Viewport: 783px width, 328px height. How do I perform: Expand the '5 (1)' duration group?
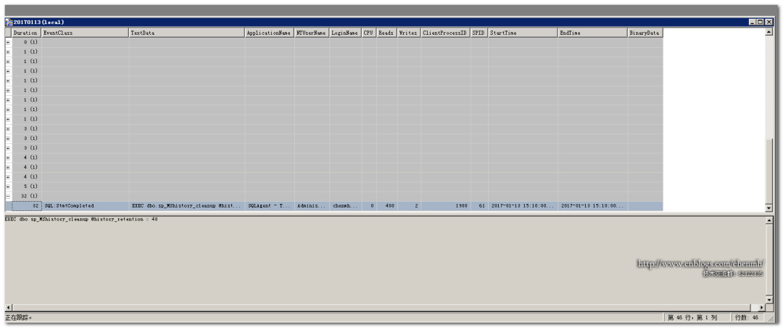(8, 186)
